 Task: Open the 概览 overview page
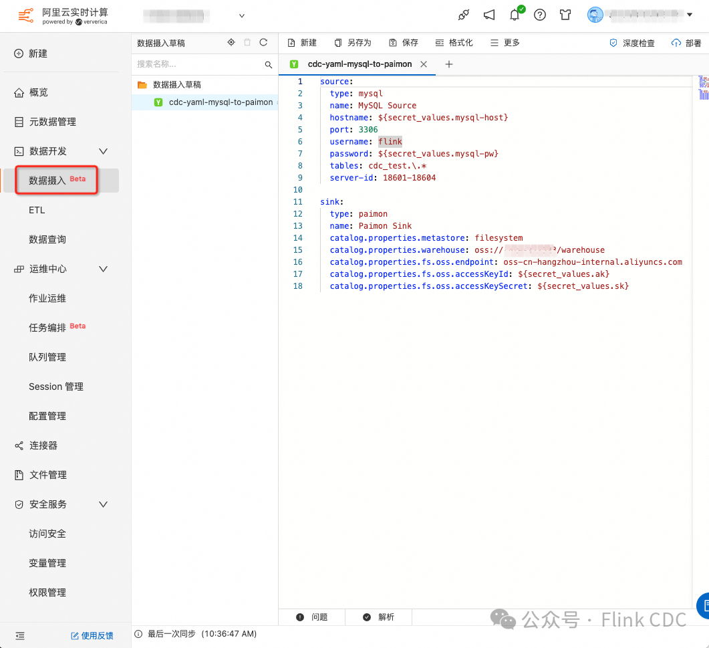click(x=31, y=92)
